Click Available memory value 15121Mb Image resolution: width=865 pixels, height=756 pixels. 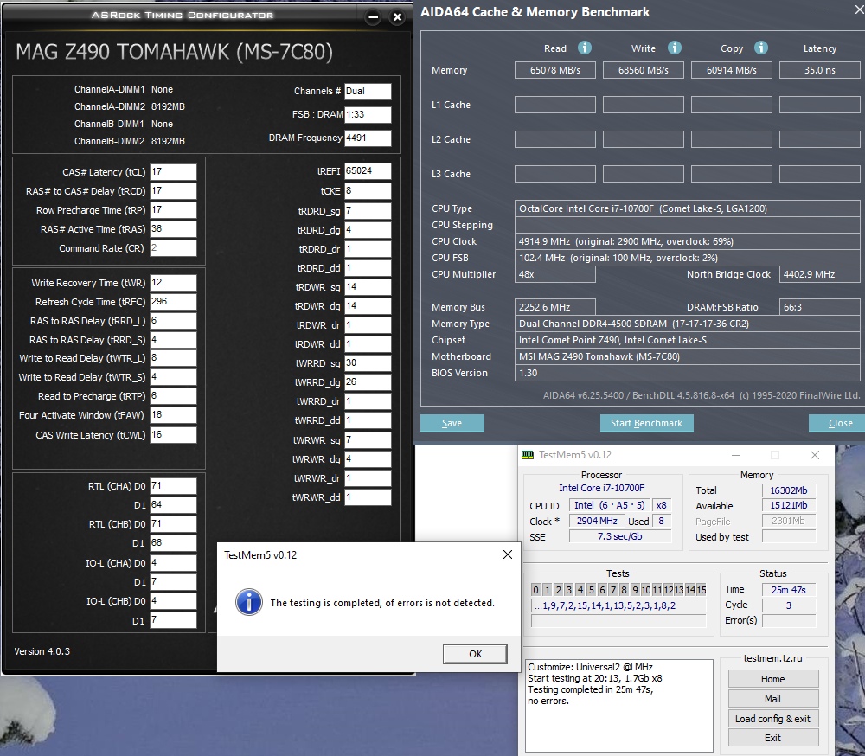tap(788, 505)
